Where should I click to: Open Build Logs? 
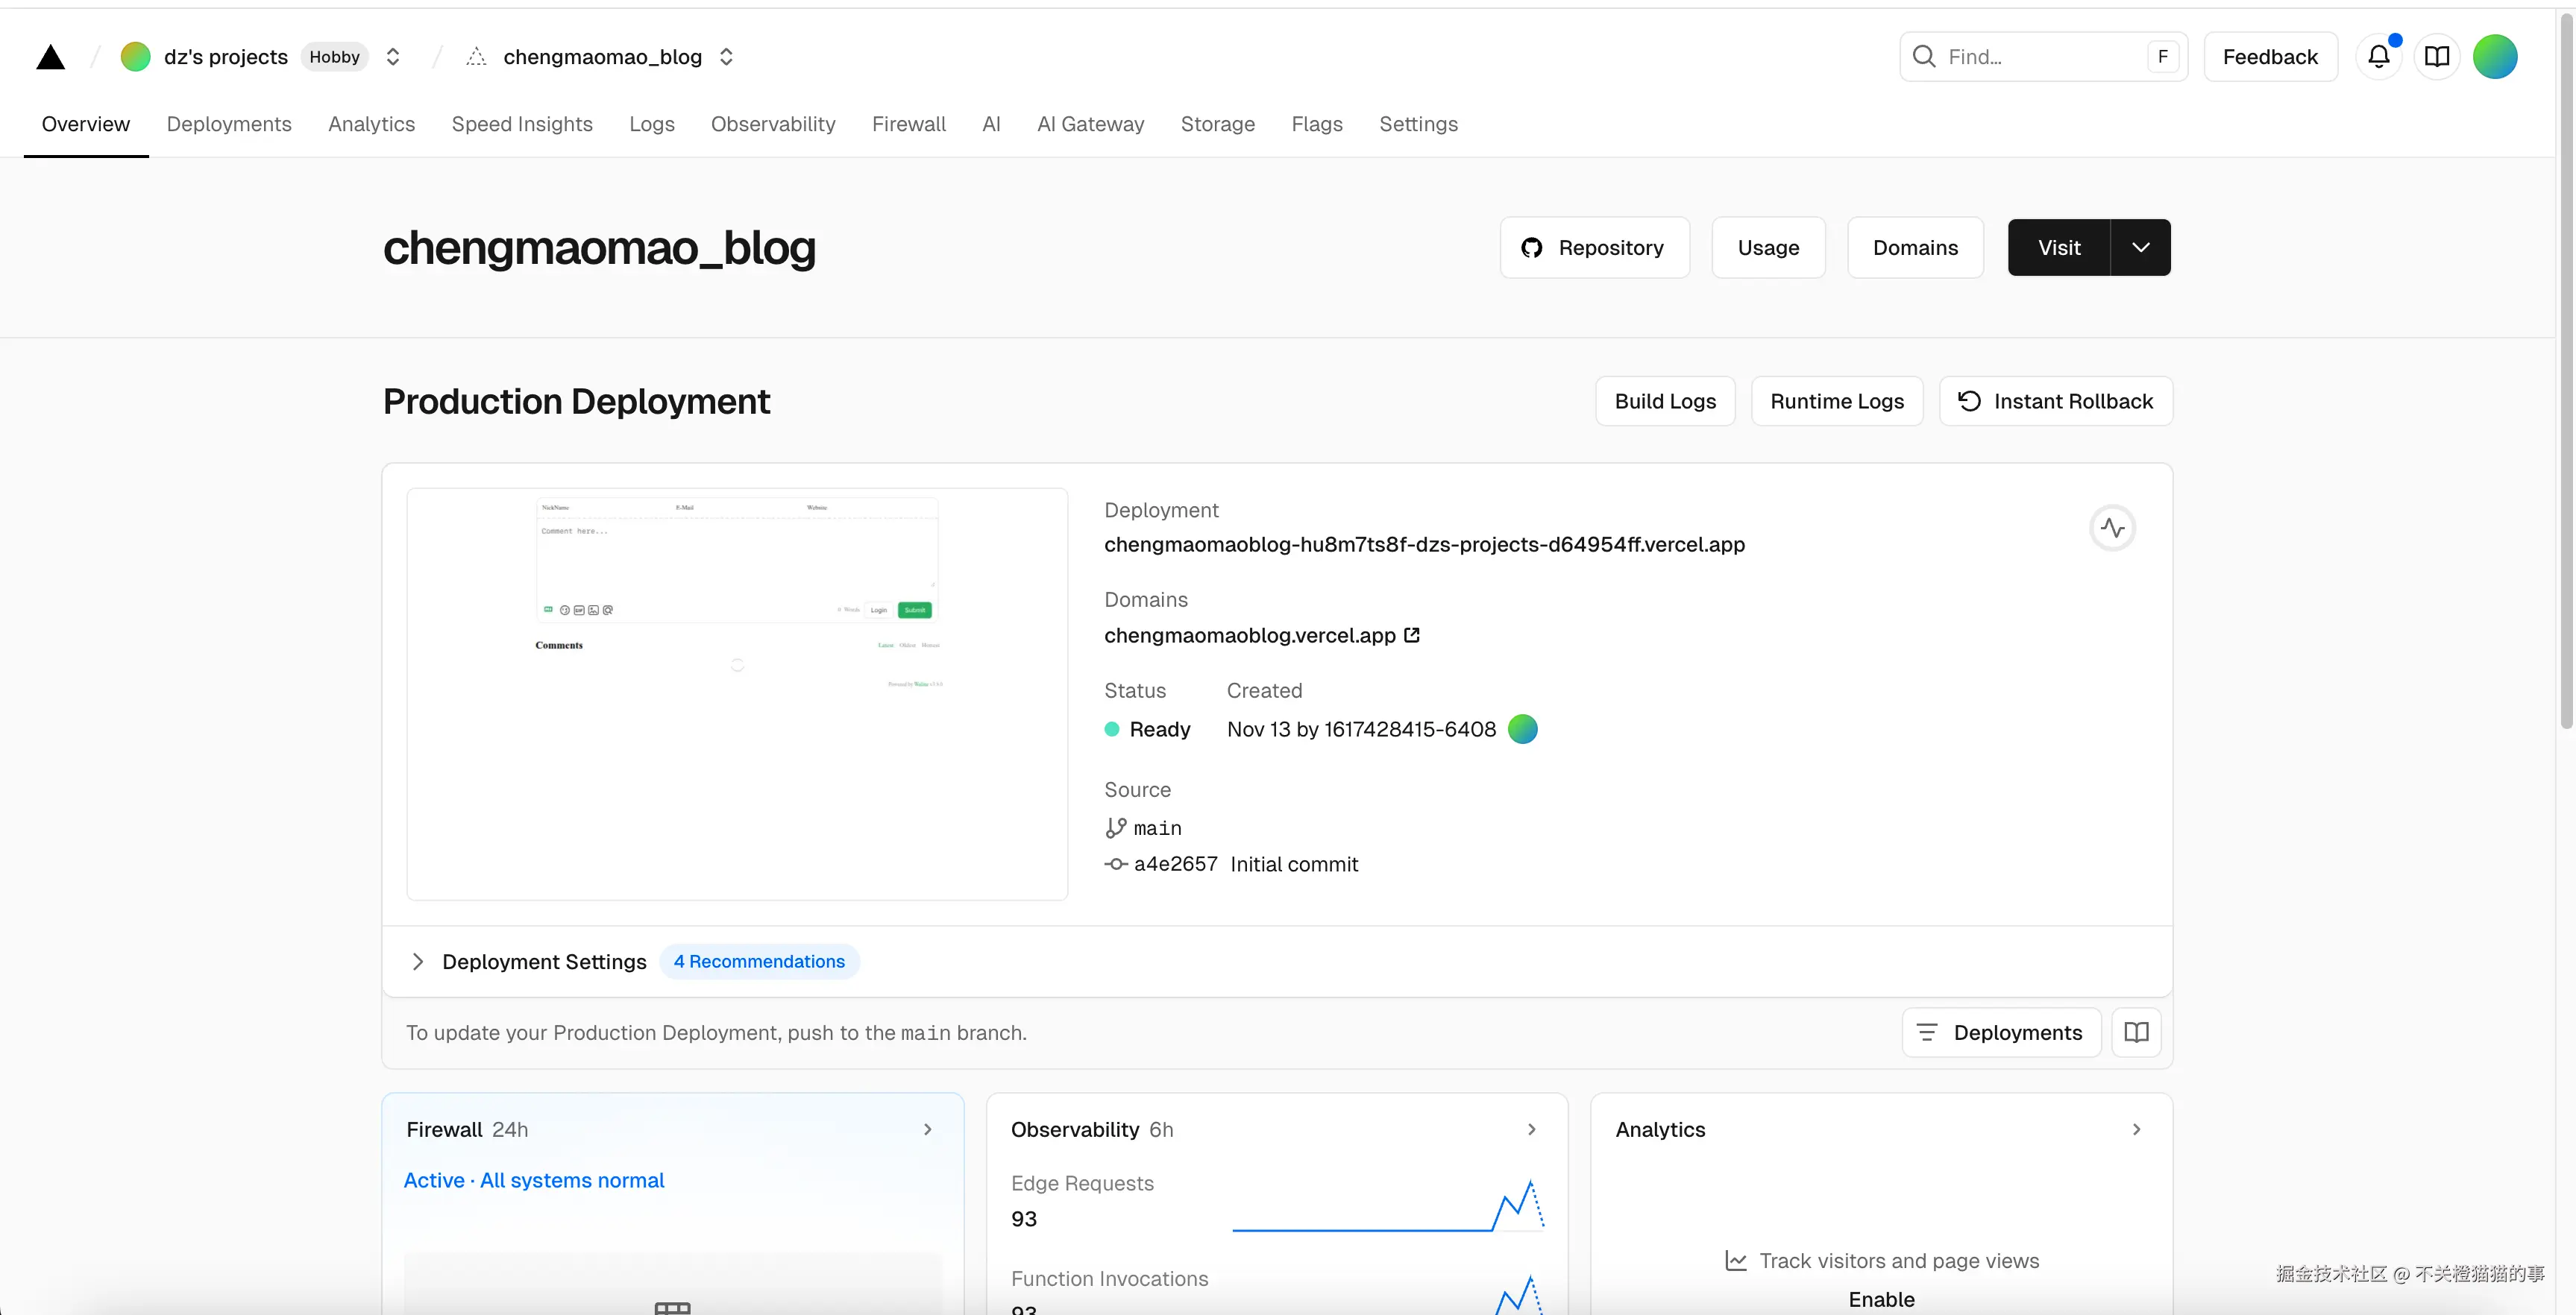coord(1665,402)
